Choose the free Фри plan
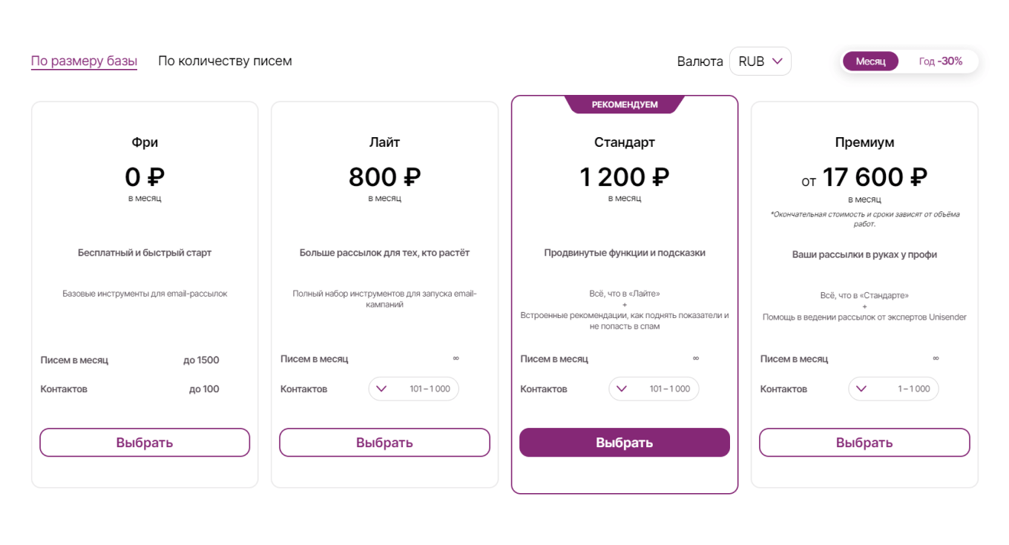 pyautogui.click(x=144, y=442)
